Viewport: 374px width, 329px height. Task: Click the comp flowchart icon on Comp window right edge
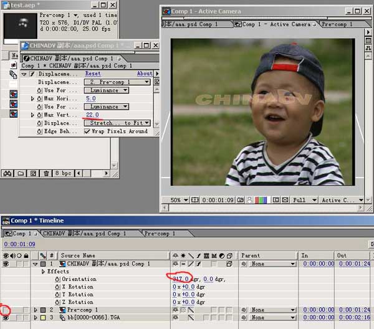368,48
